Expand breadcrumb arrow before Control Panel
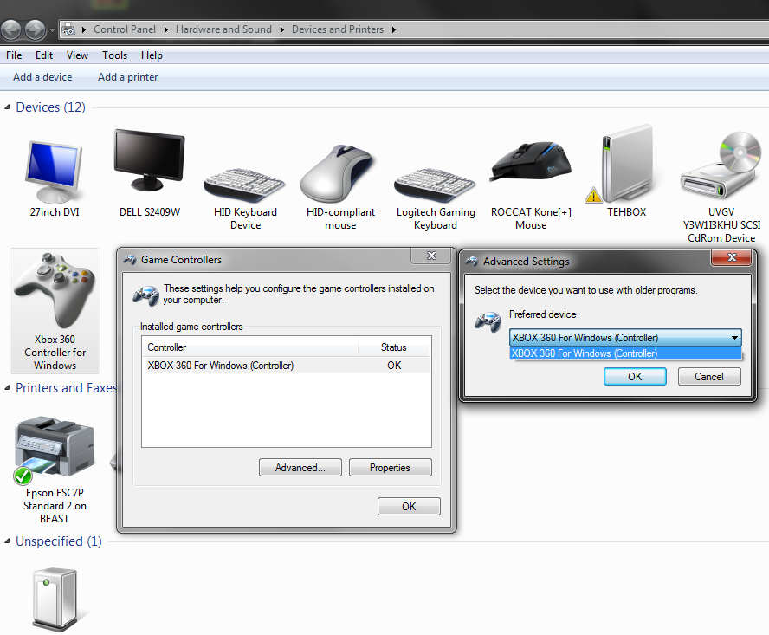The image size is (769, 635). coord(84,30)
